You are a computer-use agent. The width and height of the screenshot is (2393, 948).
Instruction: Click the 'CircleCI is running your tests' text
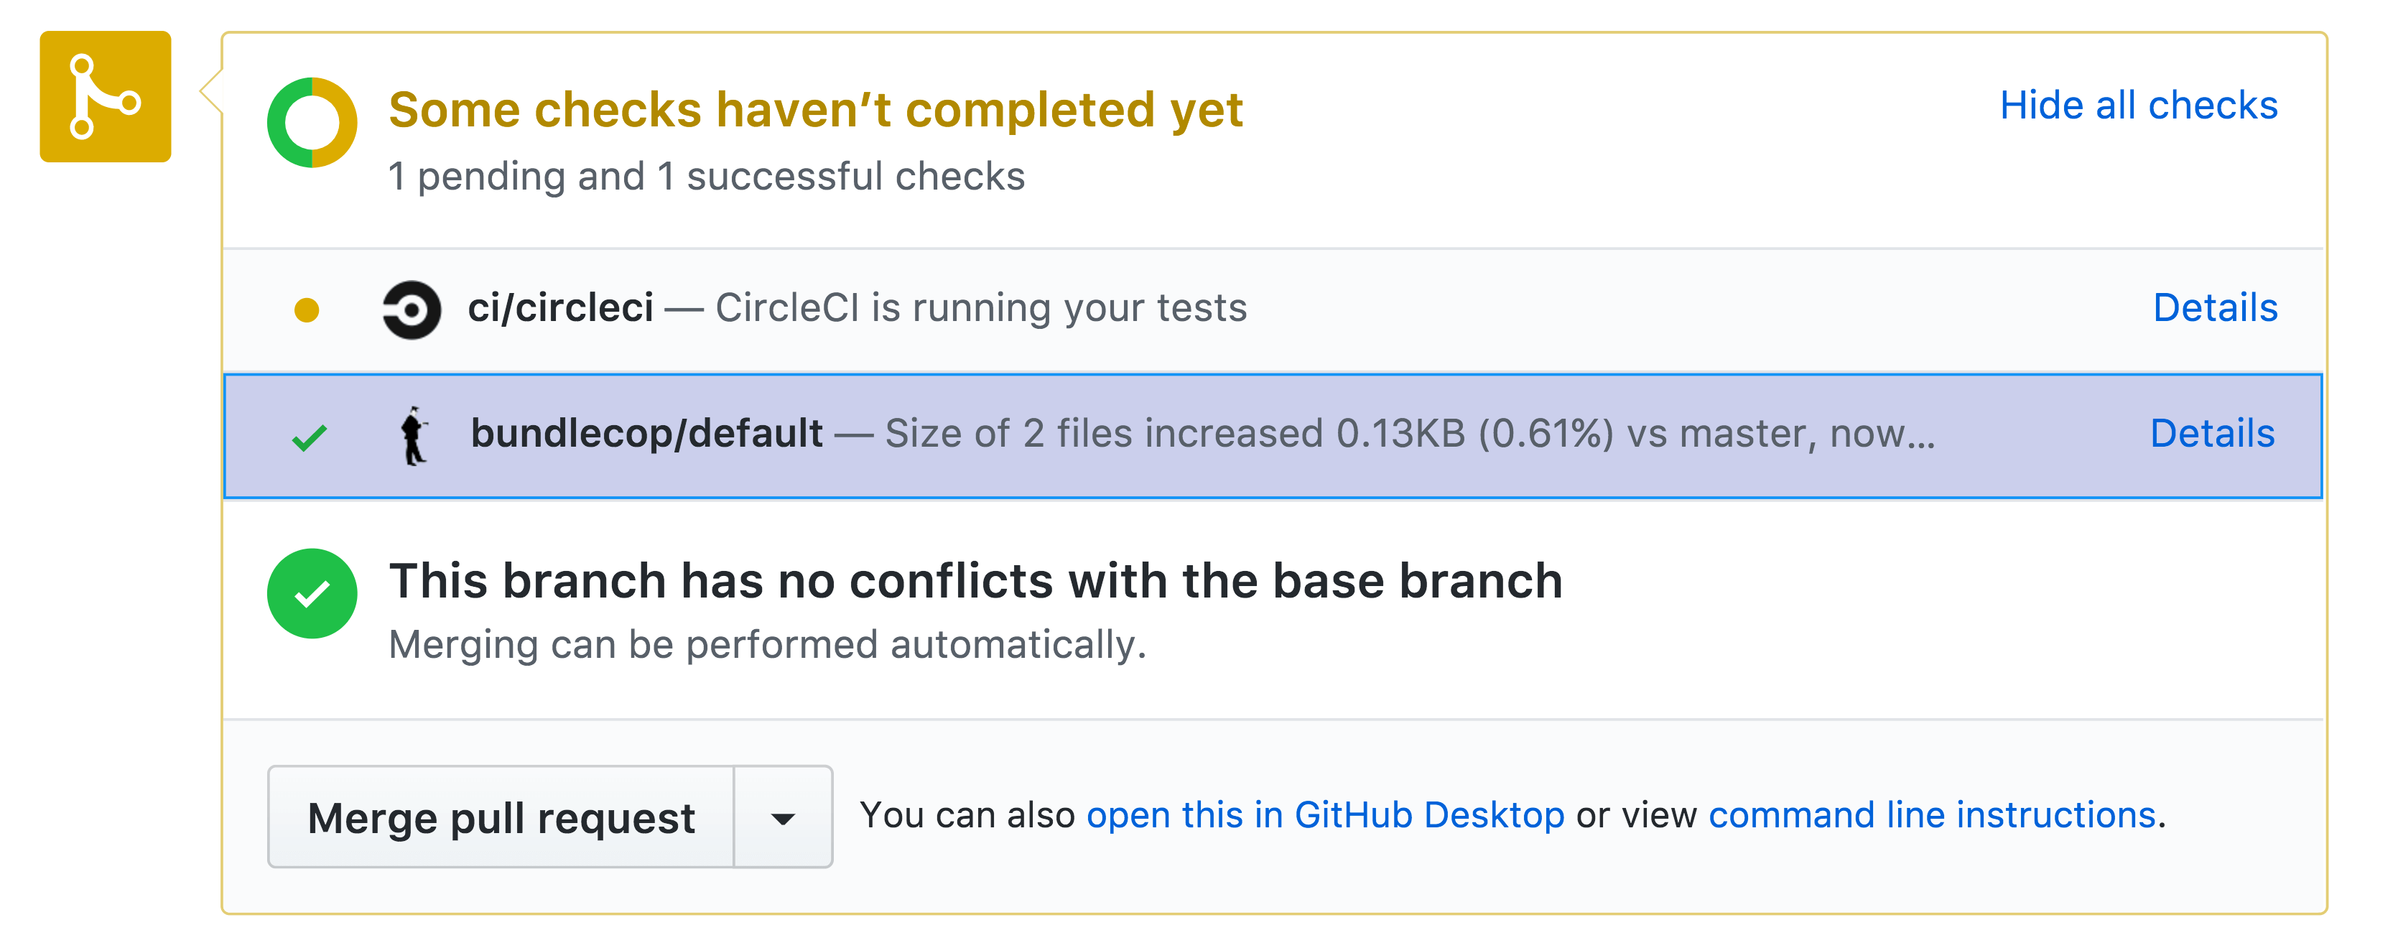click(x=981, y=307)
